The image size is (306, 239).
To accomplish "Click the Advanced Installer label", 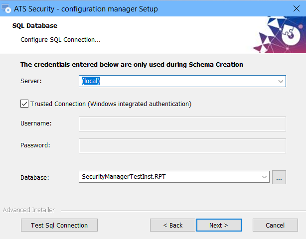I will tap(29, 210).
